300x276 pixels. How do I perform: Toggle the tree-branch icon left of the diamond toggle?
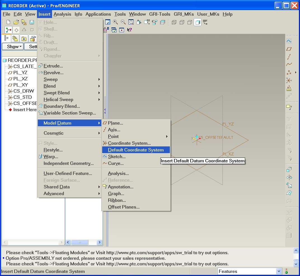pos(8,30)
